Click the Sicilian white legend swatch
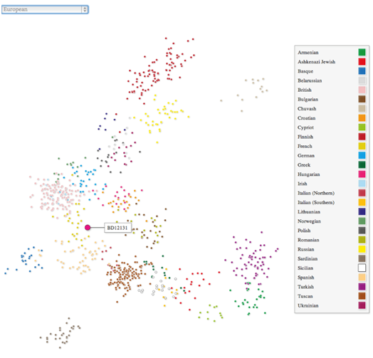The width and height of the screenshot is (373, 358). click(362, 268)
